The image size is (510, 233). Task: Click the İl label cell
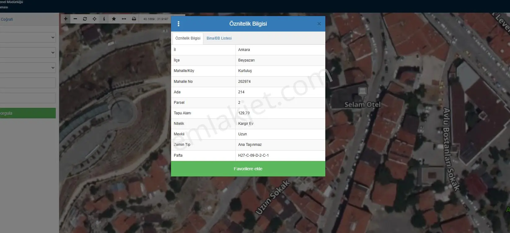click(203, 50)
